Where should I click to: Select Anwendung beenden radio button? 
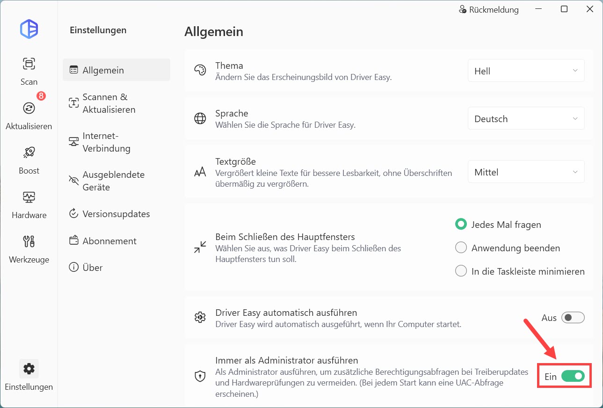pyautogui.click(x=461, y=248)
